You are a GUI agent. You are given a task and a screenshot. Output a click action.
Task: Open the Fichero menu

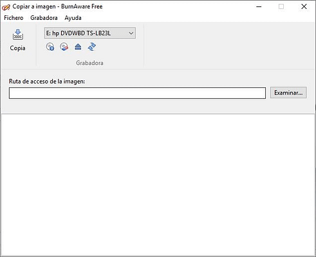pyautogui.click(x=14, y=18)
